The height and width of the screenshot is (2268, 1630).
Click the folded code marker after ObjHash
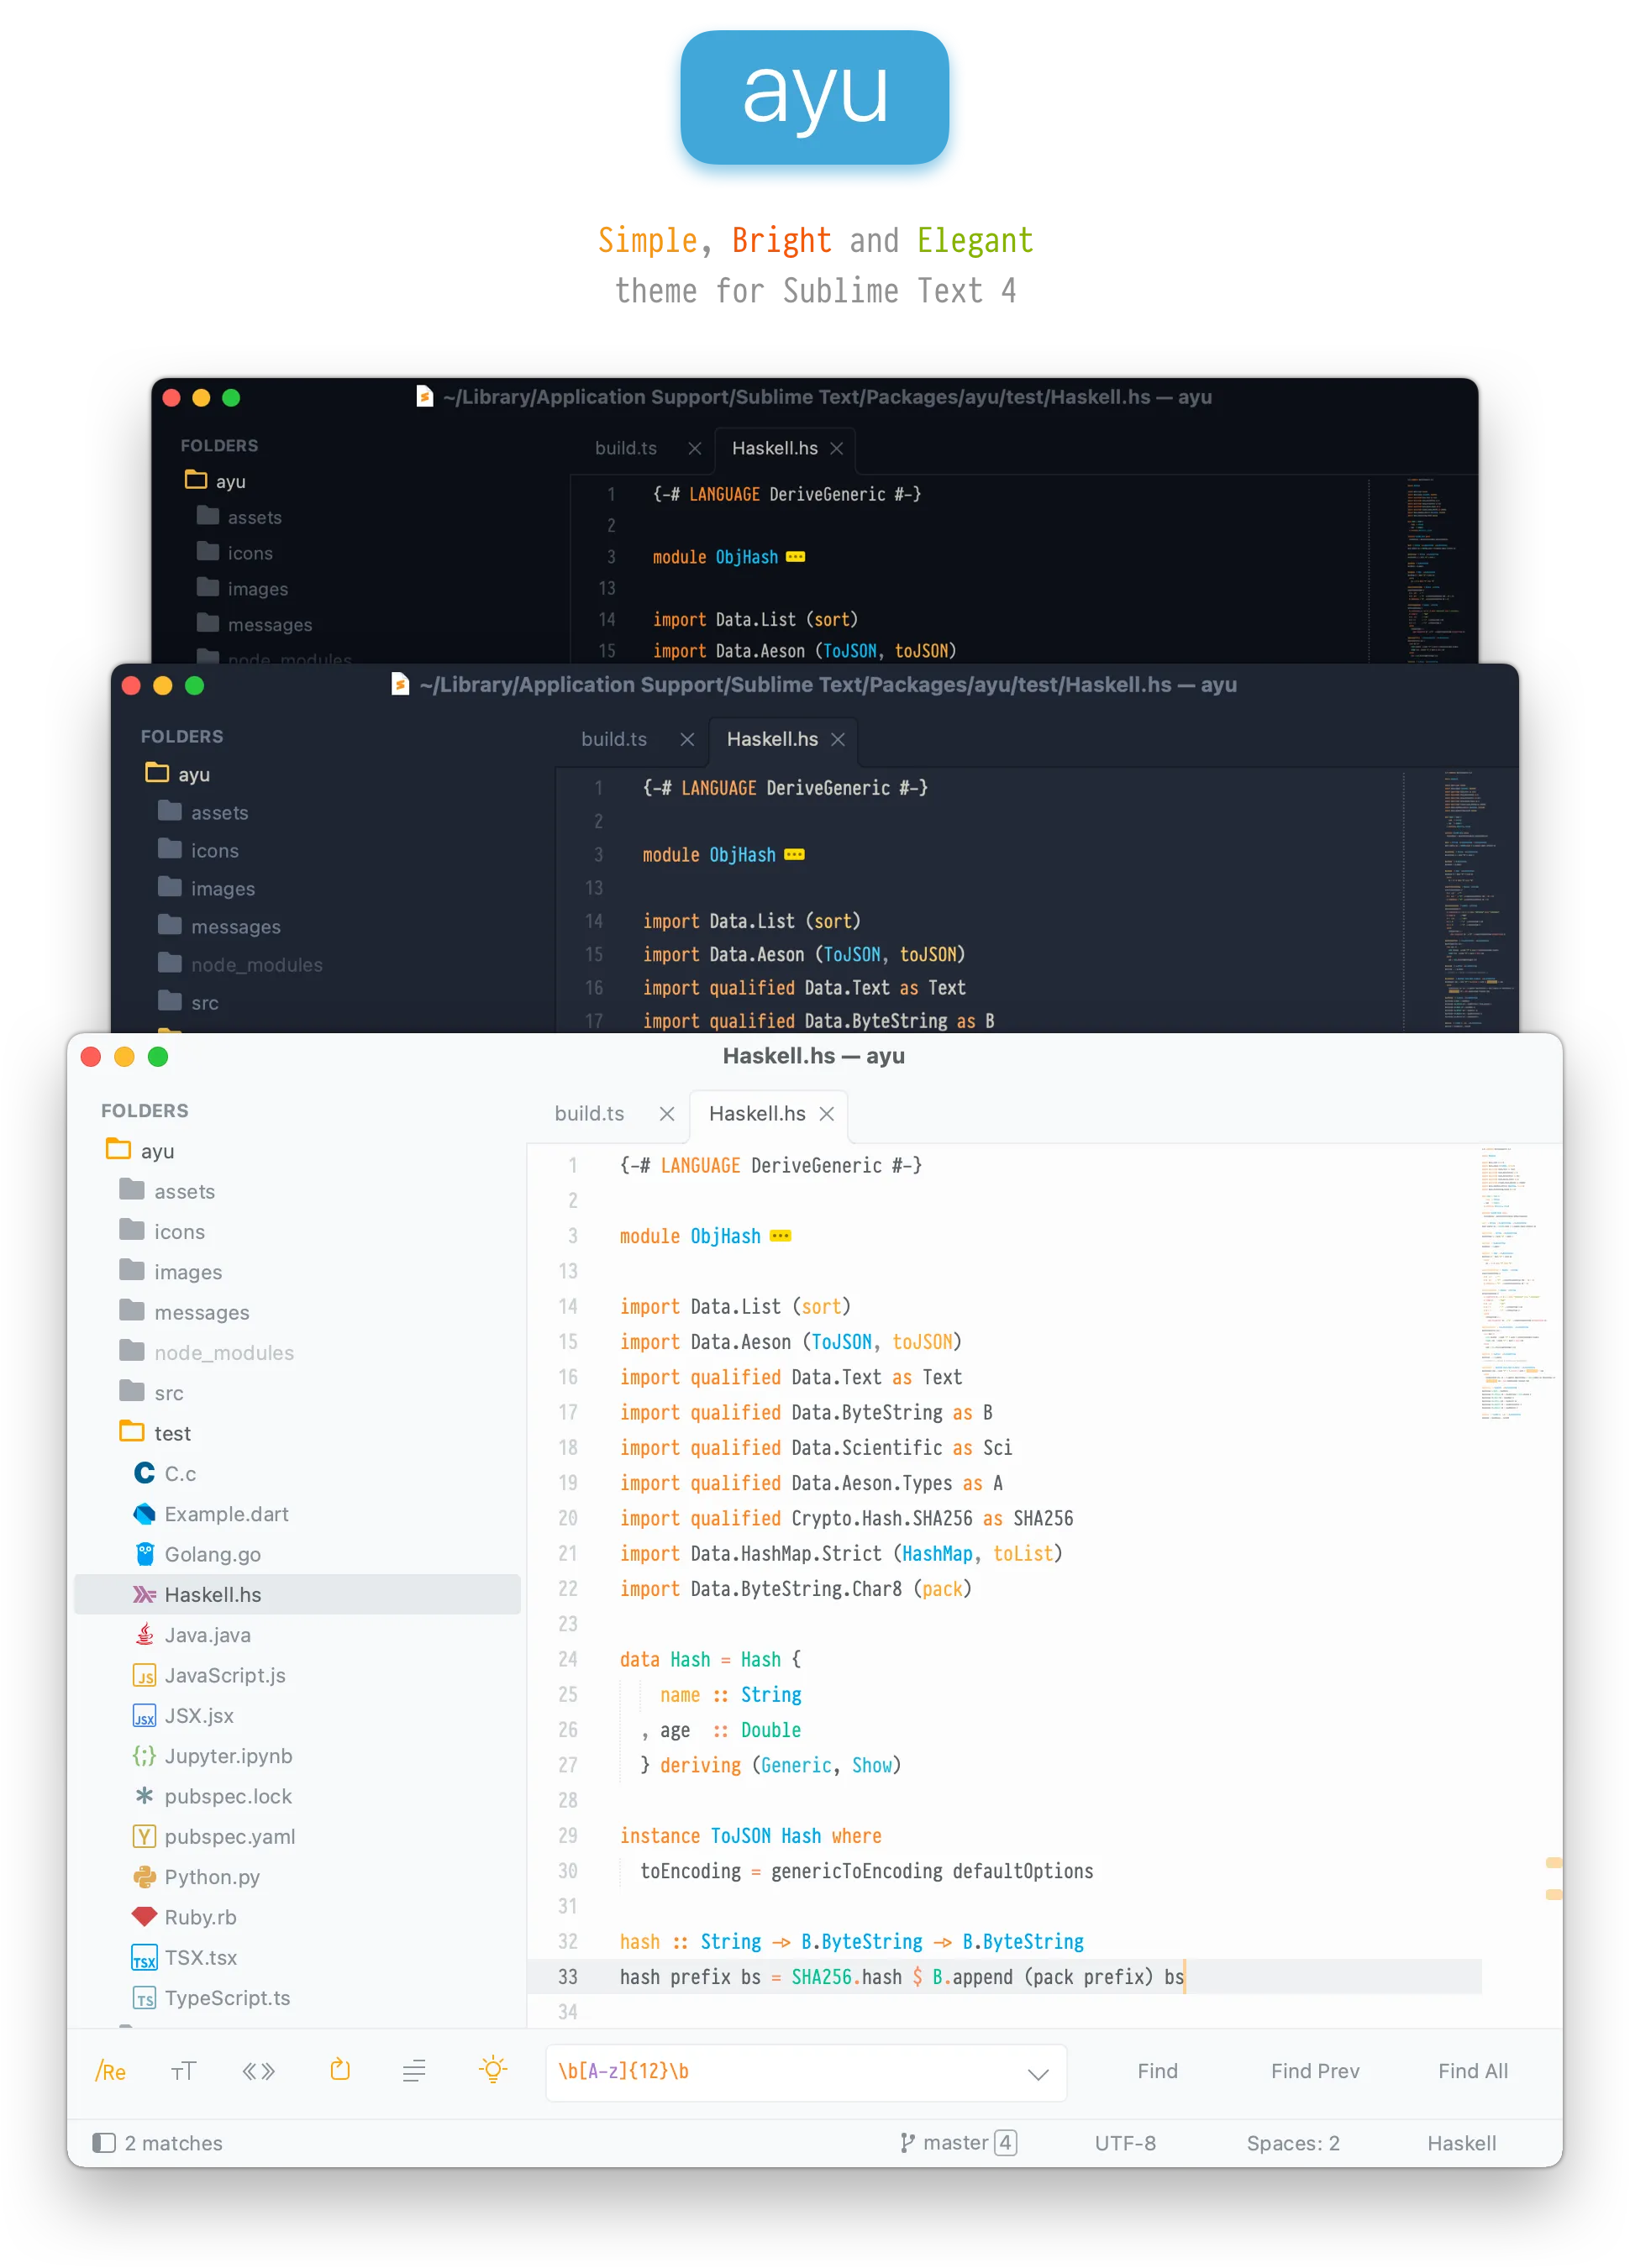[x=781, y=1236]
